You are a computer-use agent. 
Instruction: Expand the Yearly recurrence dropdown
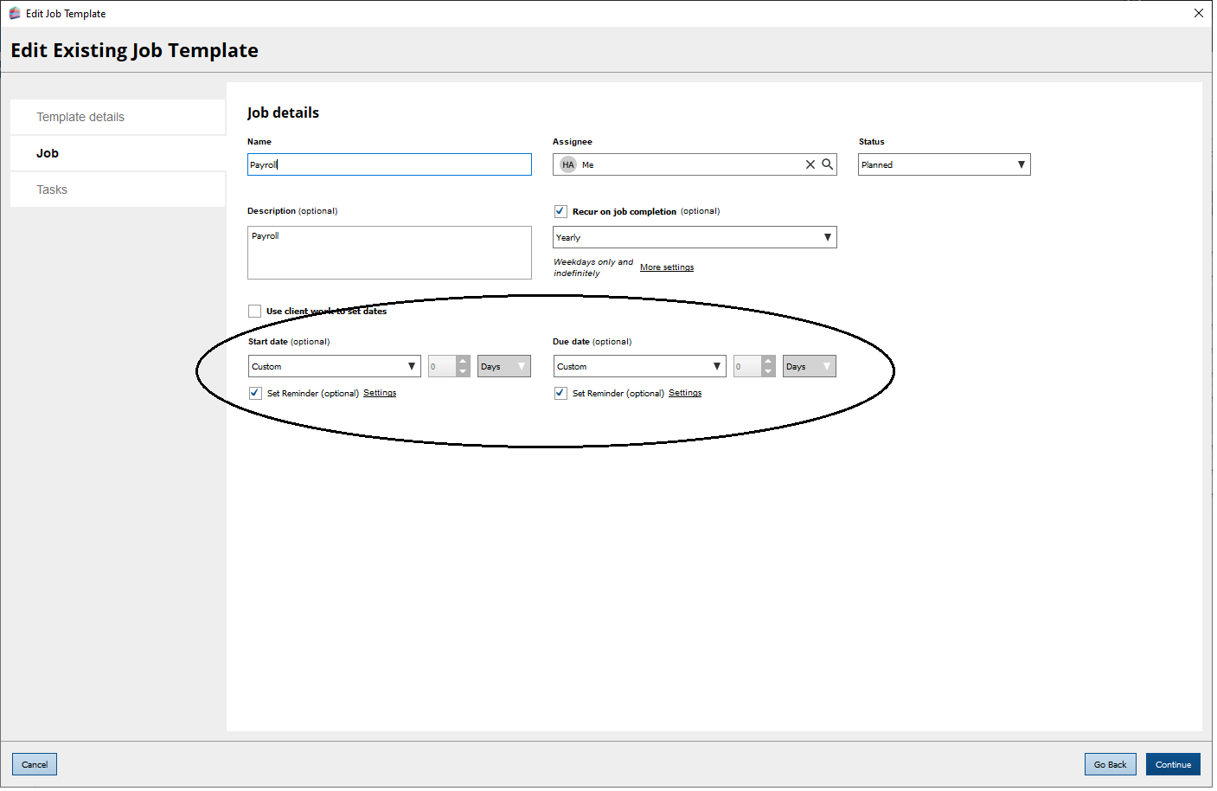[x=695, y=237]
